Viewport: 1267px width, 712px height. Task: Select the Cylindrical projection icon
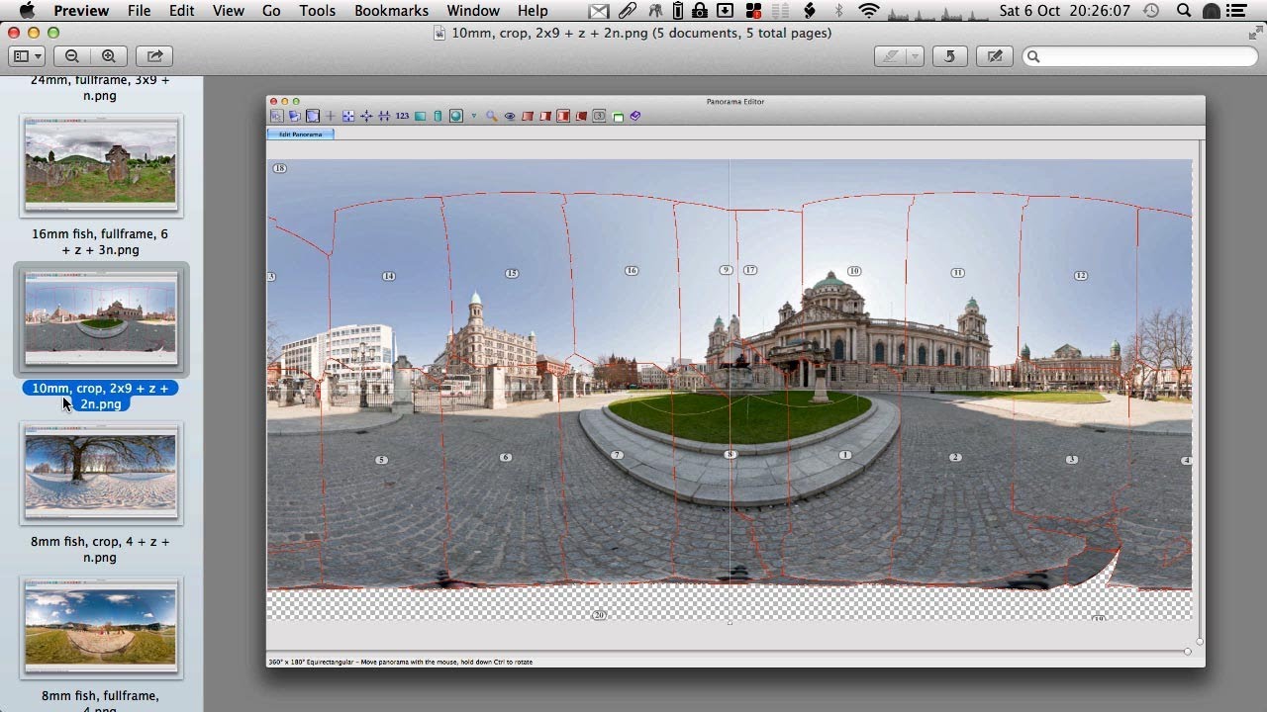pos(438,116)
